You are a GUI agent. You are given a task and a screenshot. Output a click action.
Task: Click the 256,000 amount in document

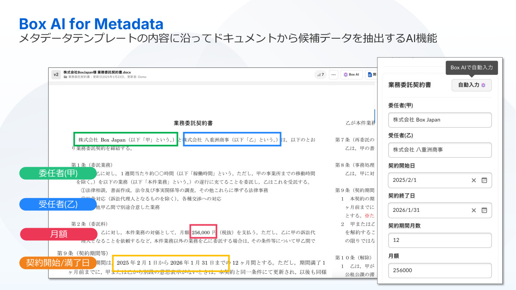pyautogui.click(x=201, y=232)
